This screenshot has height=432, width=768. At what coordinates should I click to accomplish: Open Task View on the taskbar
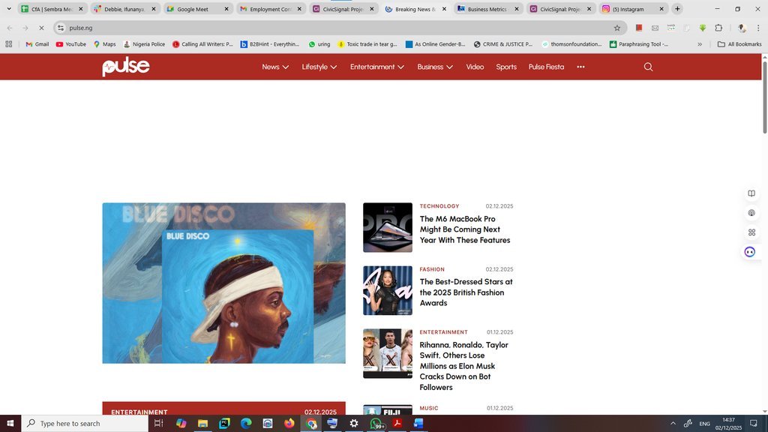(x=158, y=423)
